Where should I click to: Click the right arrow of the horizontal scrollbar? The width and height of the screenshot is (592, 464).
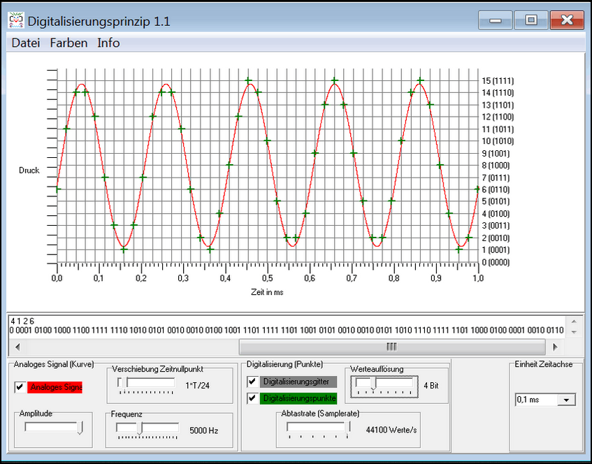(555, 347)
